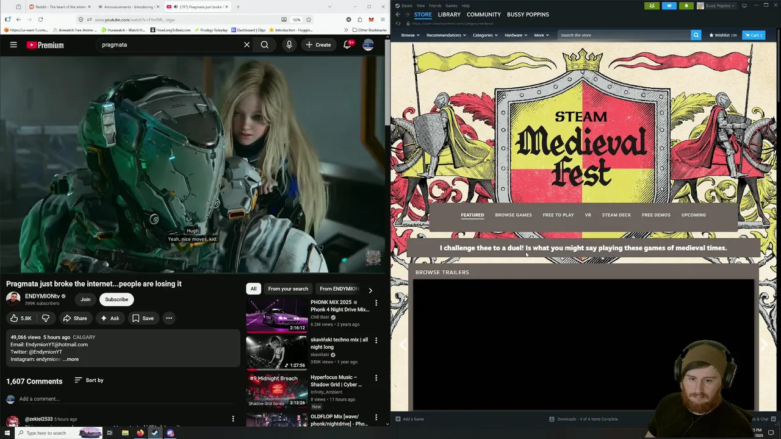Viewport: 781px width, 439px height.
Task: Open Steam friends green icon
Action: [x=652, y=5]
